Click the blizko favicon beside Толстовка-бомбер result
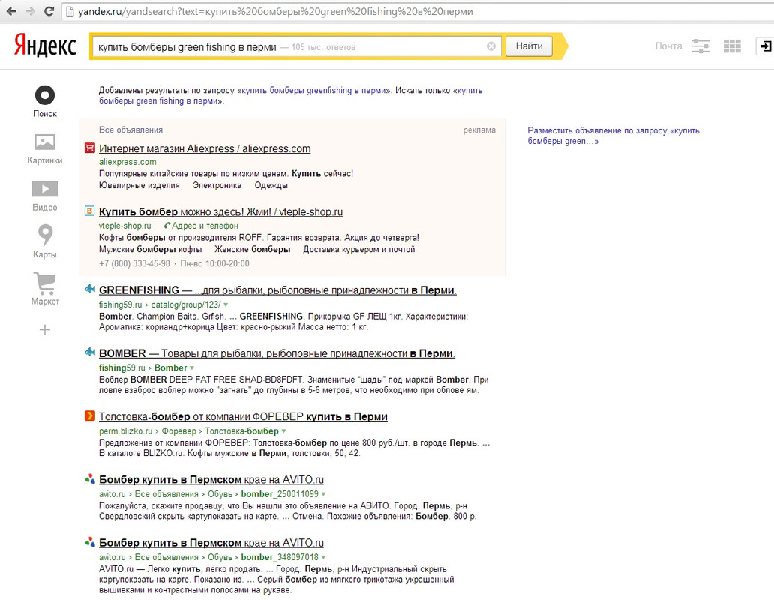The image size is (774, 600). pos(89,415)
